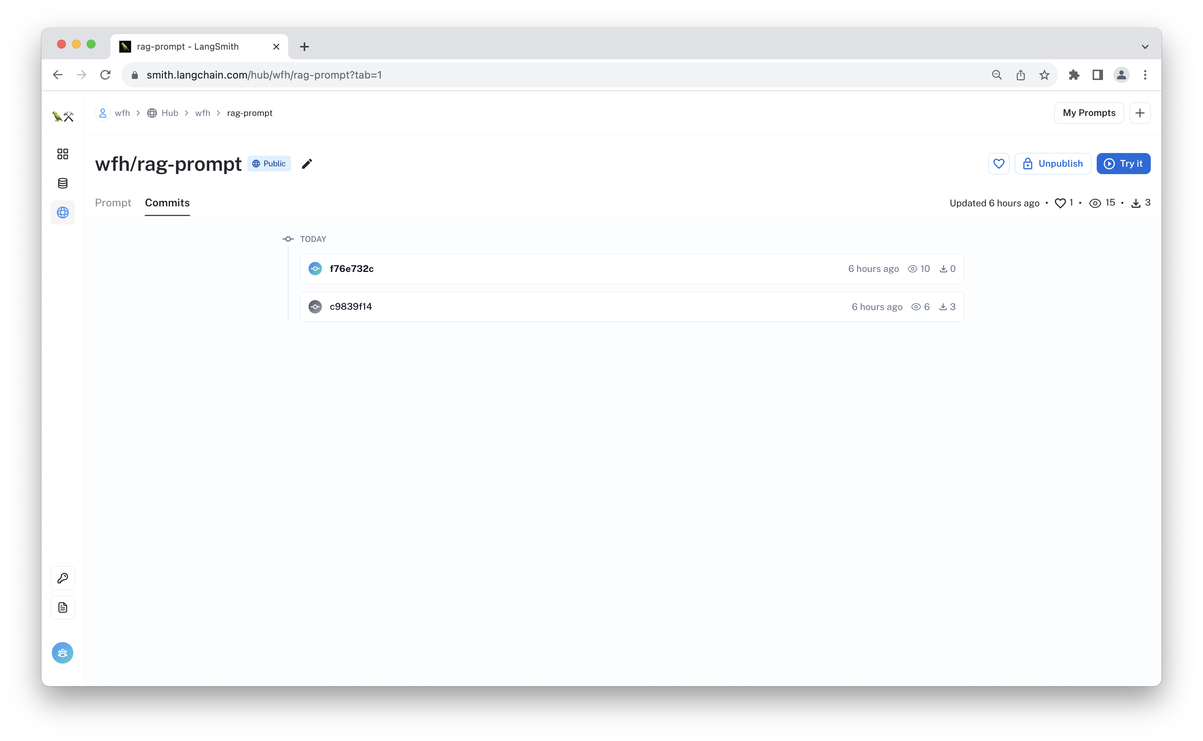Click the 15 views count in stats

coord(1103,203)
